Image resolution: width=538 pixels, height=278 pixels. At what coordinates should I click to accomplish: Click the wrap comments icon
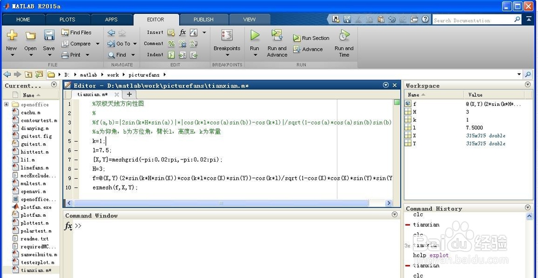[x=194, y=44]
